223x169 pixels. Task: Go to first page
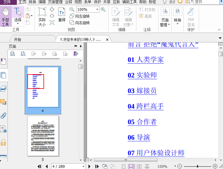39,166
